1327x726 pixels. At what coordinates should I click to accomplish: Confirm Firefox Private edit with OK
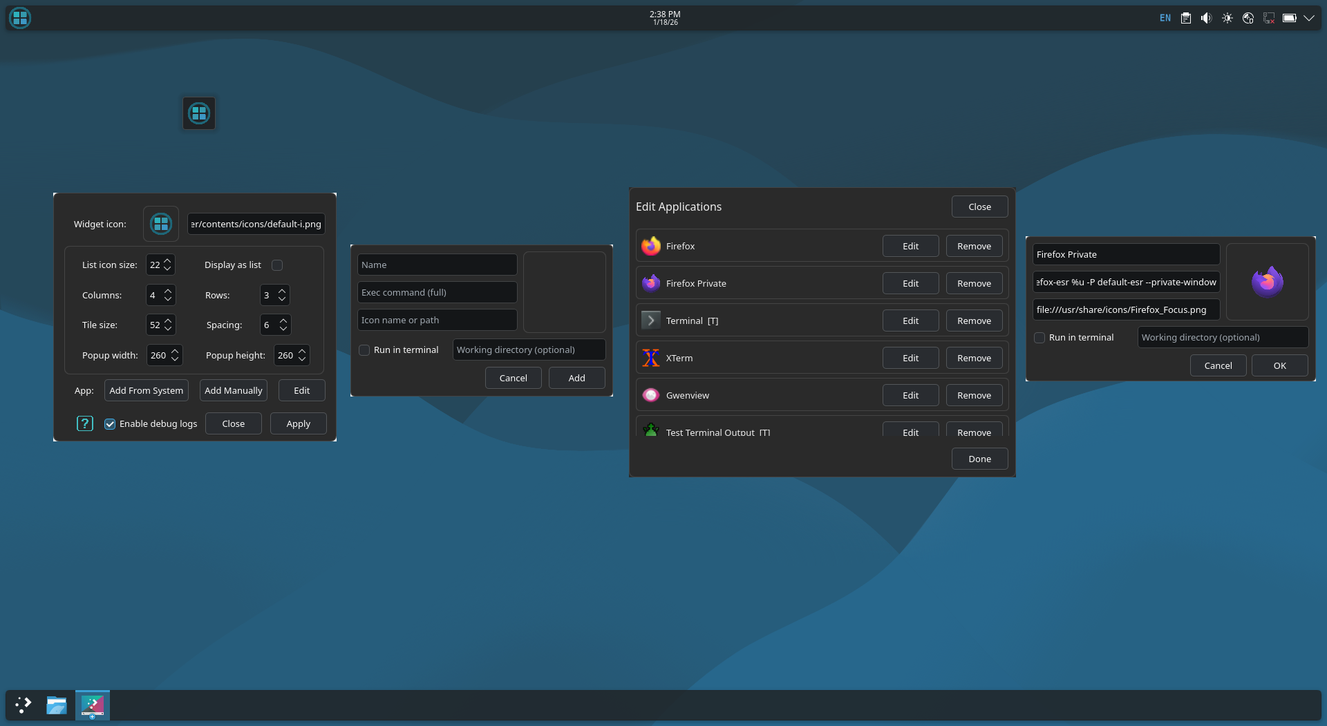click(x=1280, y=365)
